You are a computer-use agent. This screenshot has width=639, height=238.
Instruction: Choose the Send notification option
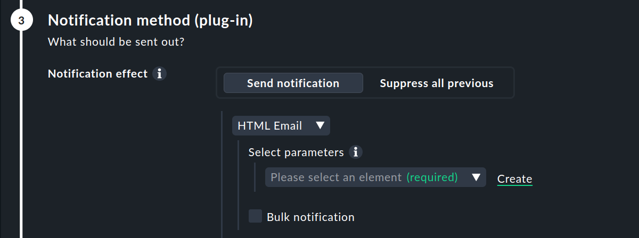293,83
